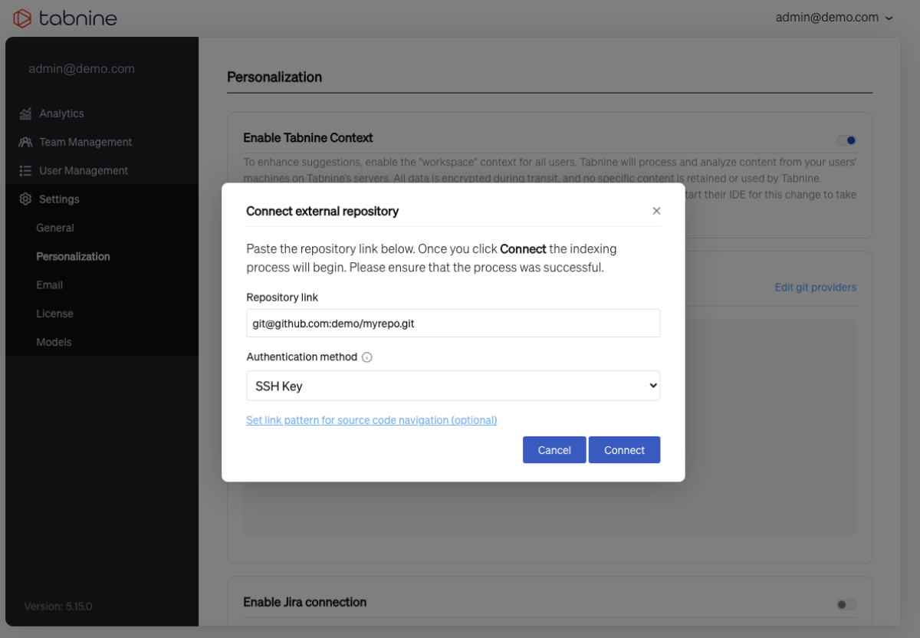Click the Analytics chart icon
Image resolution: width=920 pixels, height=638 pixels.
[x=26, y=113]
